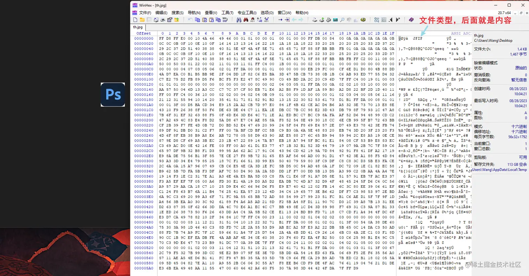Open file Properties checklist icon

tap(170, 20)
